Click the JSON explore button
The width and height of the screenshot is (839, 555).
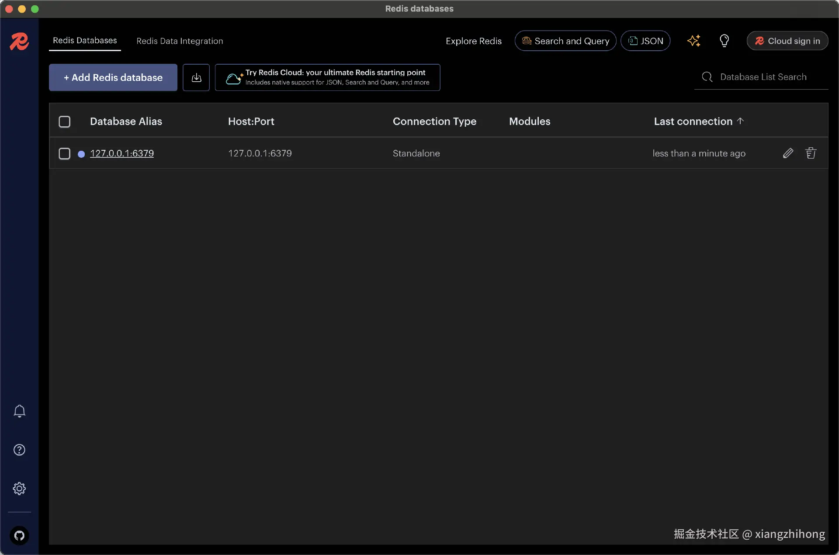[x=645, y=41]
